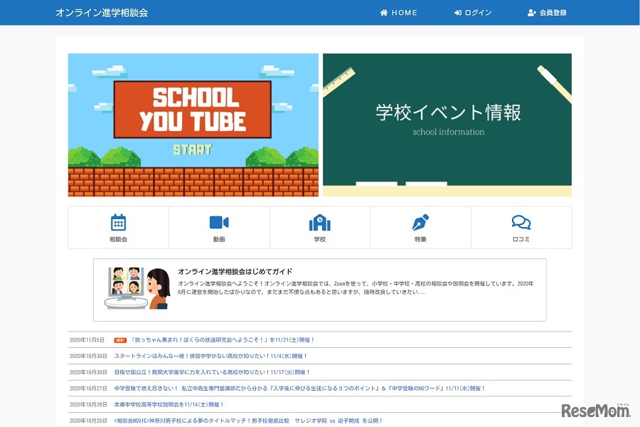Click the date 2020年11月5日
640x427 pixels.
(x=87, y=340)
